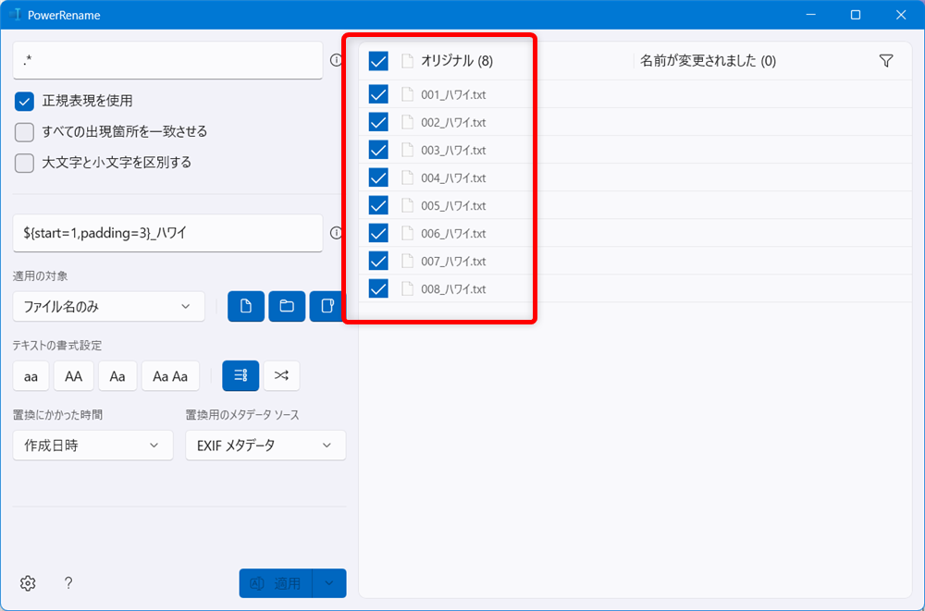Apply capitalize-first-word formatting (Aa)
The height and width of the screenshot is (611, 925).
pos(117,375)
